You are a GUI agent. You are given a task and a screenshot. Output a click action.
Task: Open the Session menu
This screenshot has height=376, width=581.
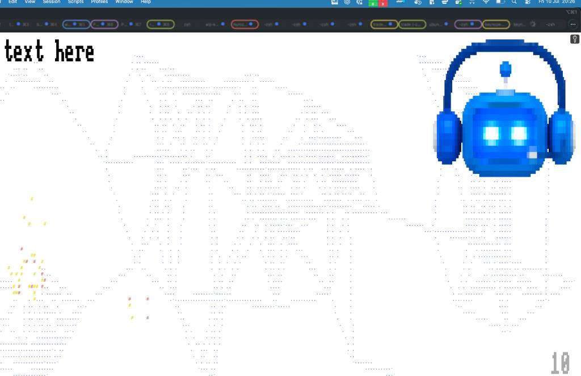click(52, 2)
